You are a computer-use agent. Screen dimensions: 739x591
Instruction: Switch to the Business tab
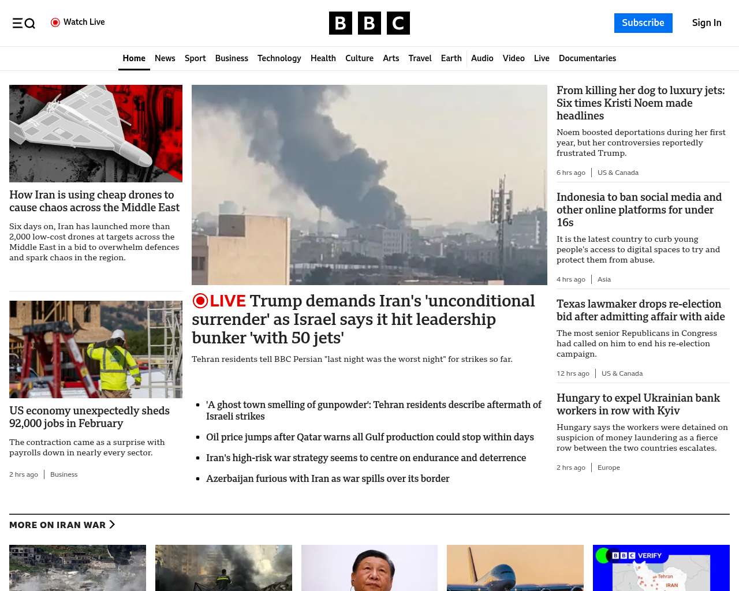(x=232, y=58)
